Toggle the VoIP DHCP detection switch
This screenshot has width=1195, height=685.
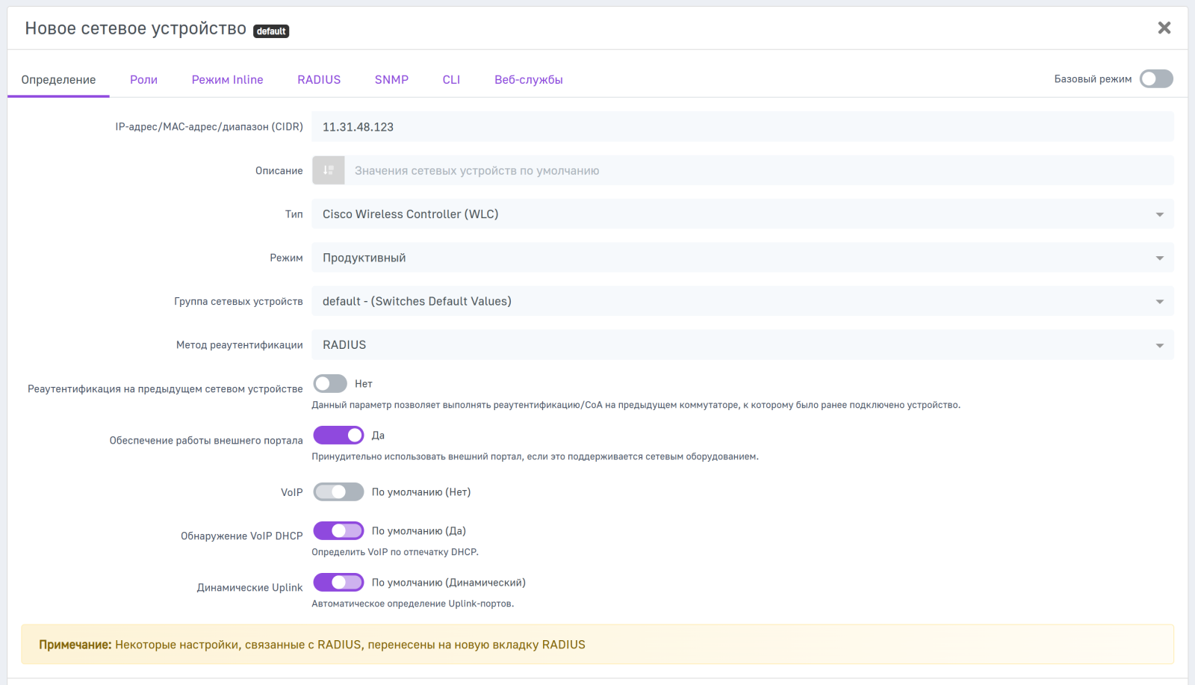coord(338,531)
